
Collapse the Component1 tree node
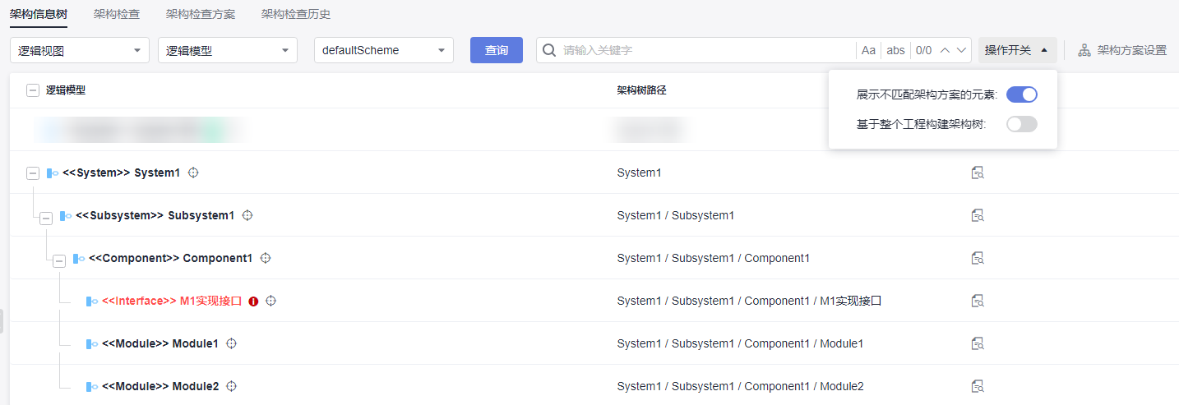click(59, 260)
